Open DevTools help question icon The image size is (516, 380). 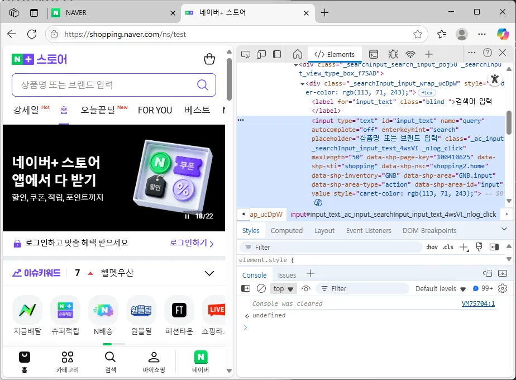[488, 53]
